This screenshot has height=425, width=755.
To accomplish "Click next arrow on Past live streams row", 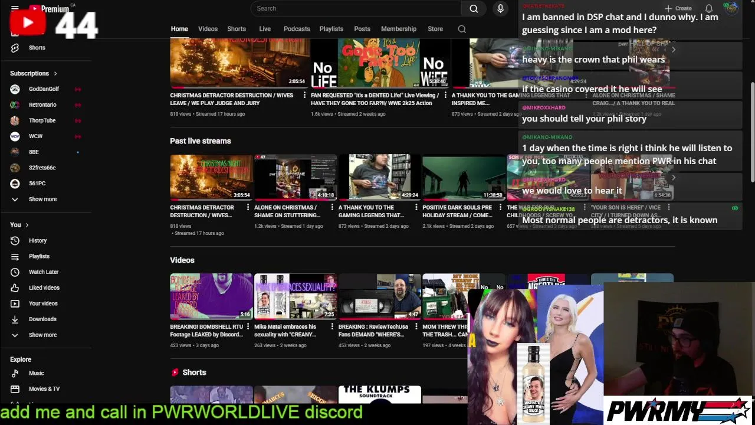I will tap(673, 177).
